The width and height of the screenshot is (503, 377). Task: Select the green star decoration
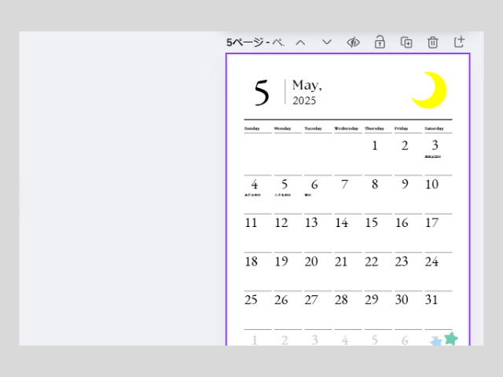click(451, 339)
